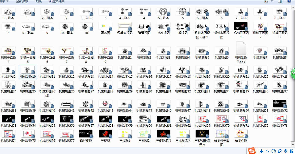Create a folder with 新建文件夹 button

click(x=57, y=1)
